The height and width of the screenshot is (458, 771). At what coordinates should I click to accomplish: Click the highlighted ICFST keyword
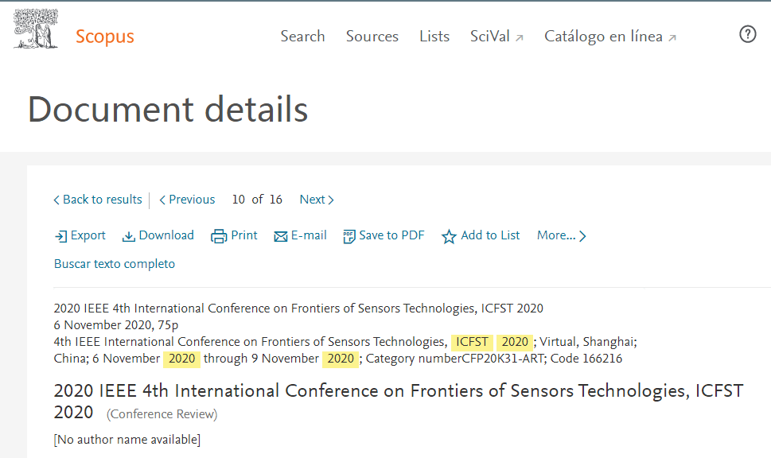[x=472, y=342]
